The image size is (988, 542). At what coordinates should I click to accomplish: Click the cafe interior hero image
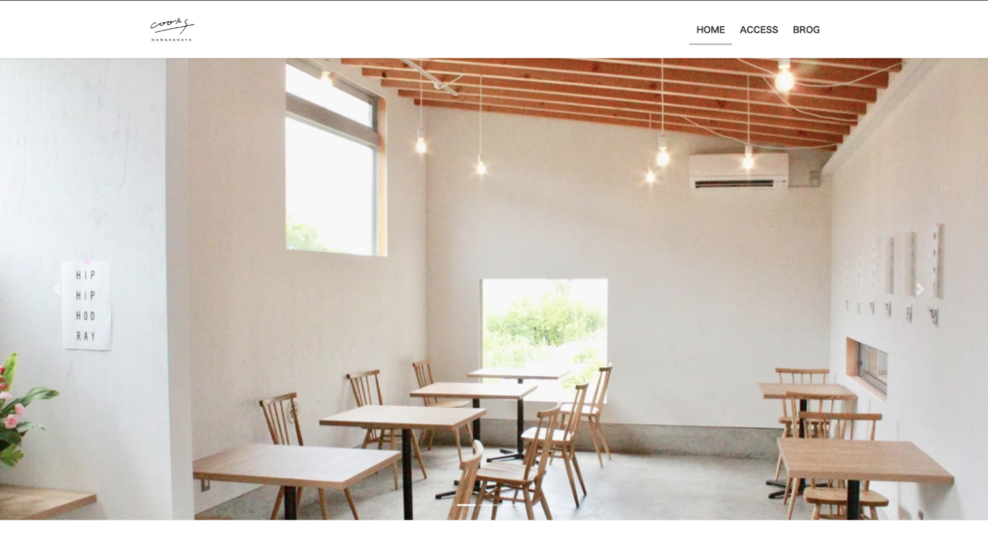pos(494,289)
